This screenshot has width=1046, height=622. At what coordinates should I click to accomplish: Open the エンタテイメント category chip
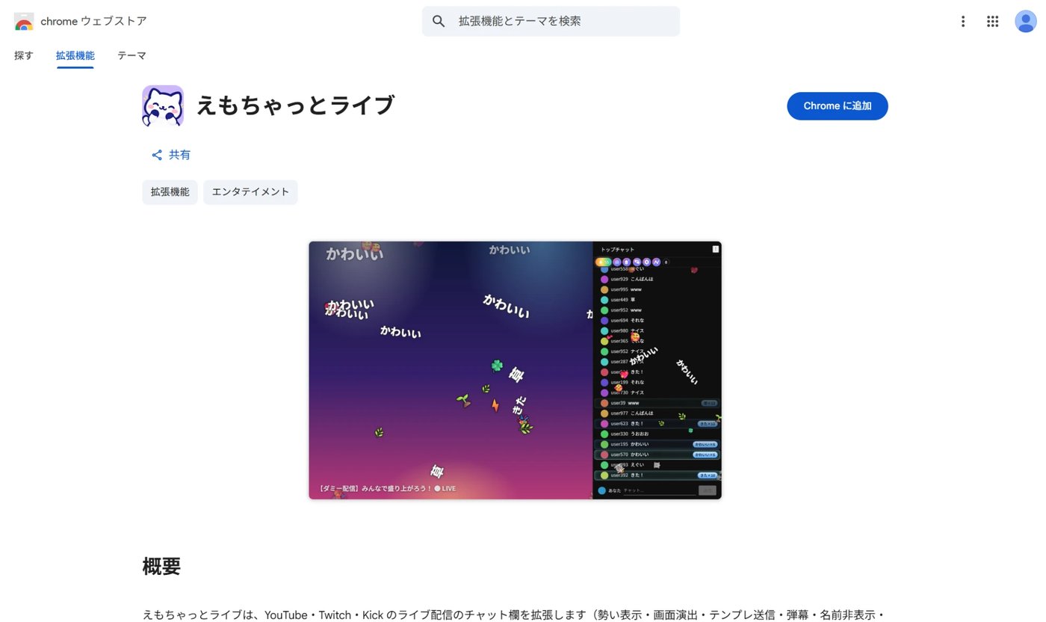[250, 192]
